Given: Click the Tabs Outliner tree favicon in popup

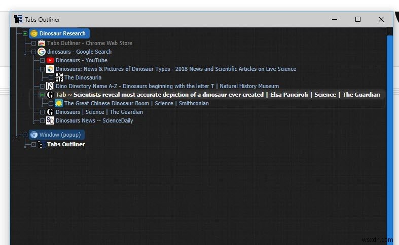Looking at the screenshot, I should click(x=40, y=144).
